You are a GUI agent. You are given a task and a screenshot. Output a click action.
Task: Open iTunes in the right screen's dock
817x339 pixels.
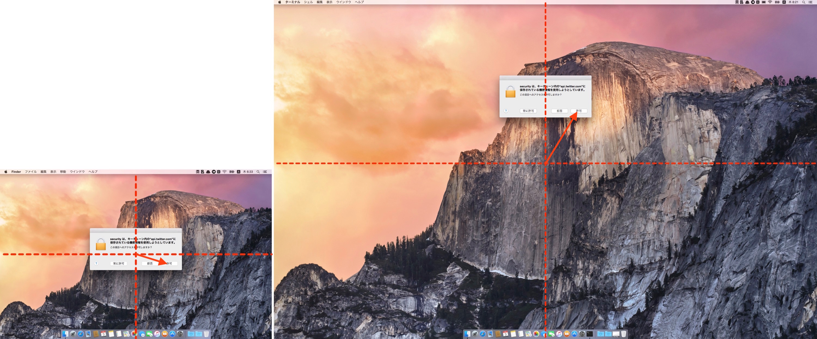point(559,334)
